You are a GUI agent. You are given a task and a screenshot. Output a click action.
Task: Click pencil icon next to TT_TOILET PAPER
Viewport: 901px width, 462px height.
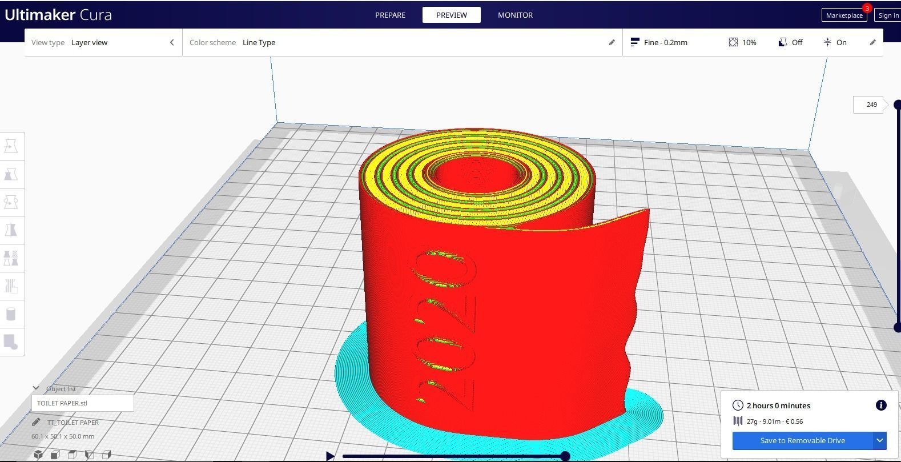click(x=36, y=422)
